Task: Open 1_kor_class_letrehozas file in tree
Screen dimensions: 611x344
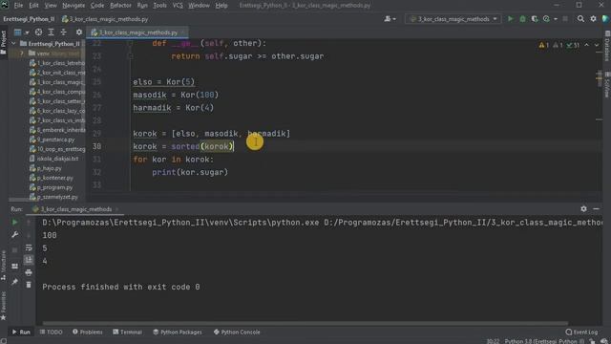Action: point(57,63)
